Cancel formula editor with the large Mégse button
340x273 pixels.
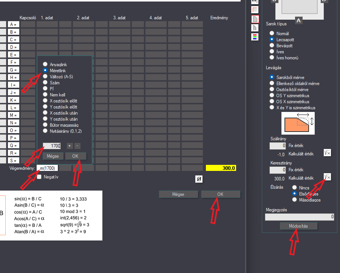178,194
